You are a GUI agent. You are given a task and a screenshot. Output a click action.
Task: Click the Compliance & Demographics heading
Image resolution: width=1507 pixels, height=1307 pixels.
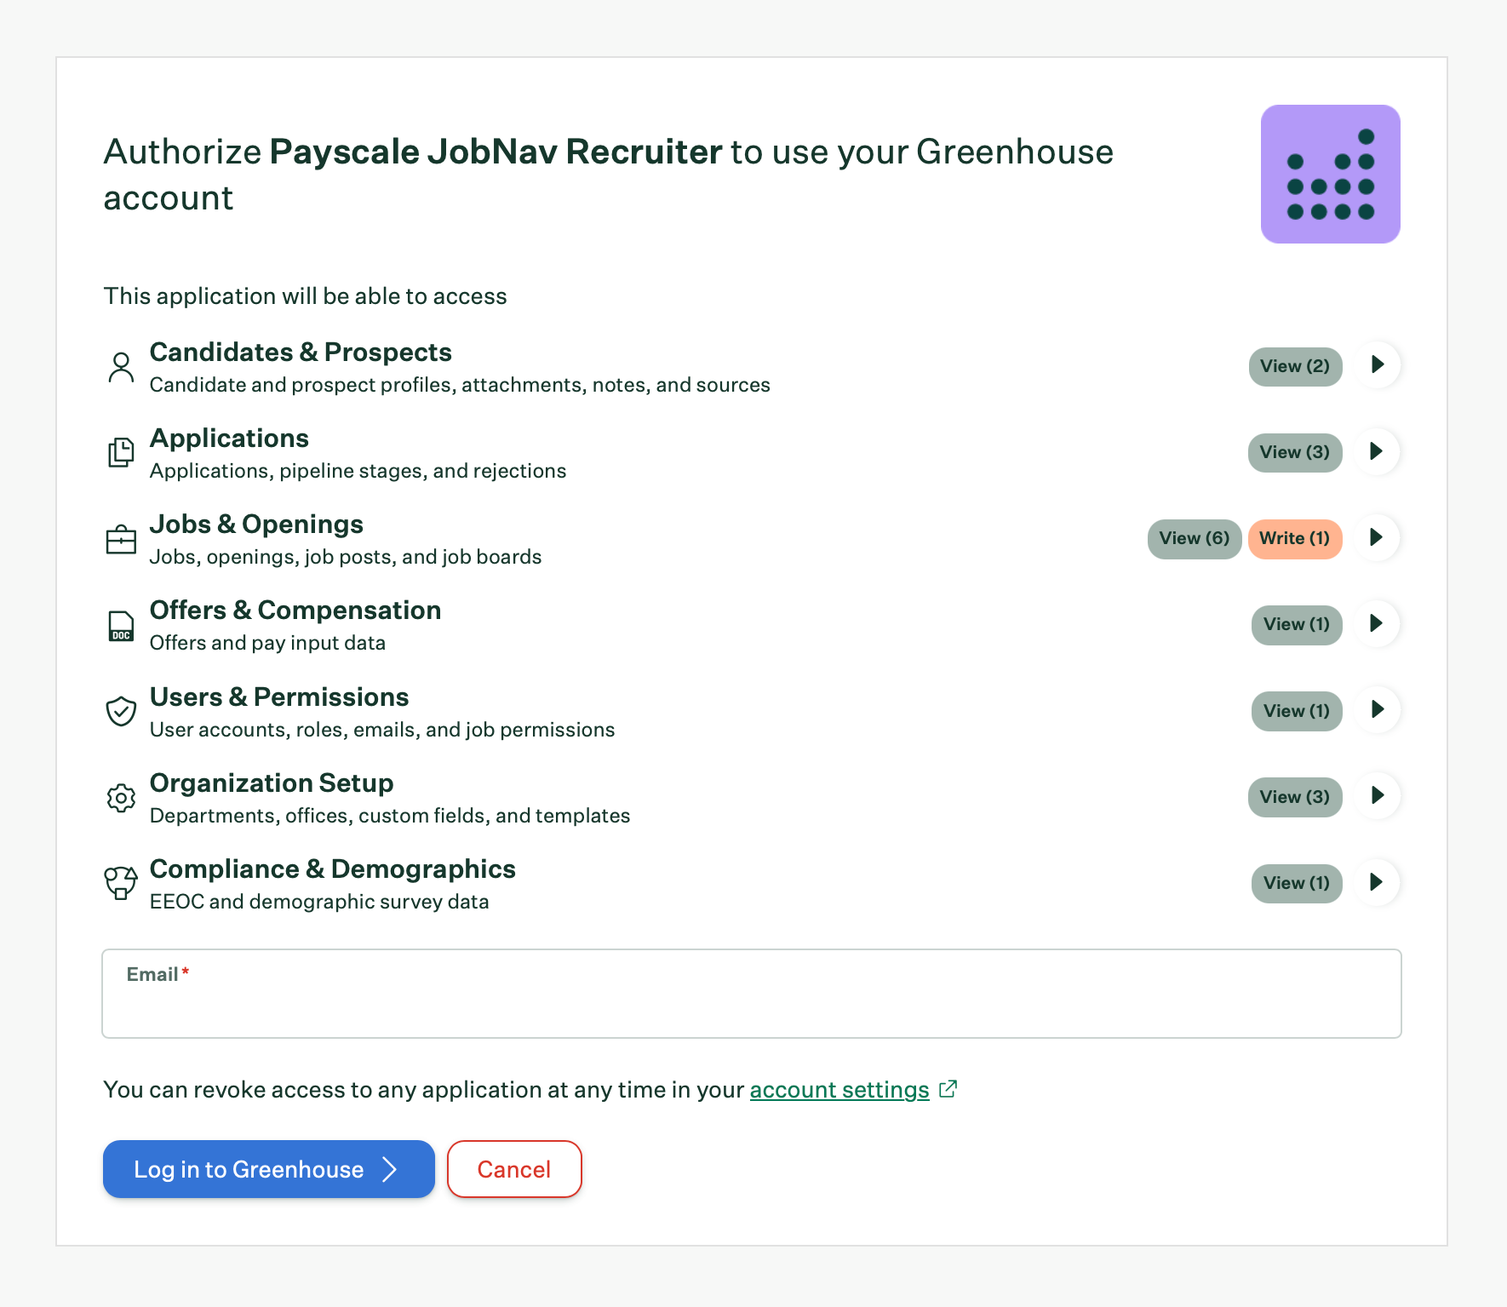point(333,868)
